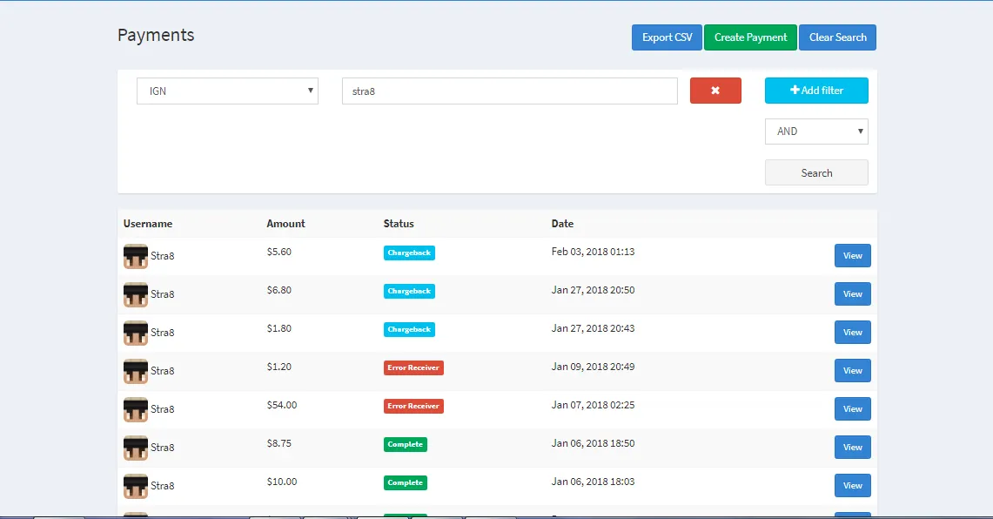Screen dimensions: 993x519
Task: Click the avatar in the $54.00 row
Action: tap(136, 410)
